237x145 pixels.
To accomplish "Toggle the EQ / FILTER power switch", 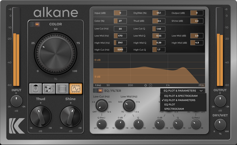I will [98, 91].
